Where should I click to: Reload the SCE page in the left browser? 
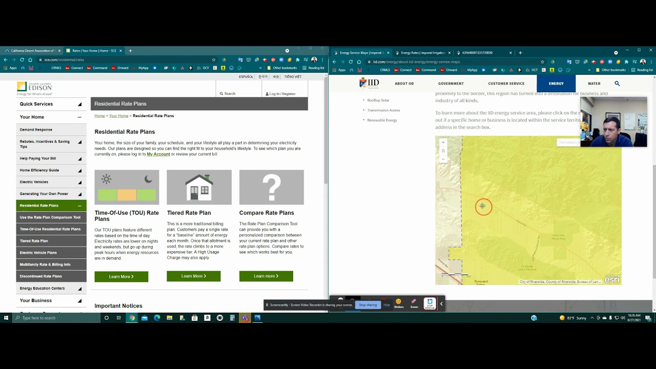tap(22, 60)
